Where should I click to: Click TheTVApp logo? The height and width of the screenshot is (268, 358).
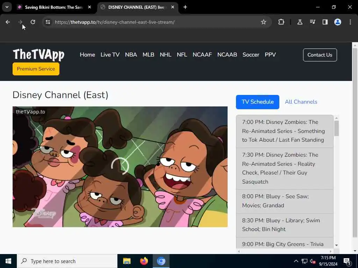(x=38, y=55)
